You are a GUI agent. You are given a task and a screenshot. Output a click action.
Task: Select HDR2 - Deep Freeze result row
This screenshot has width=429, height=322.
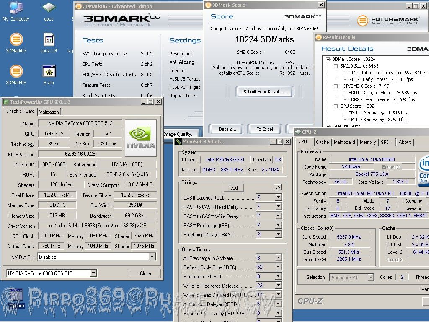pyautogui.click(x=381, y=99)
